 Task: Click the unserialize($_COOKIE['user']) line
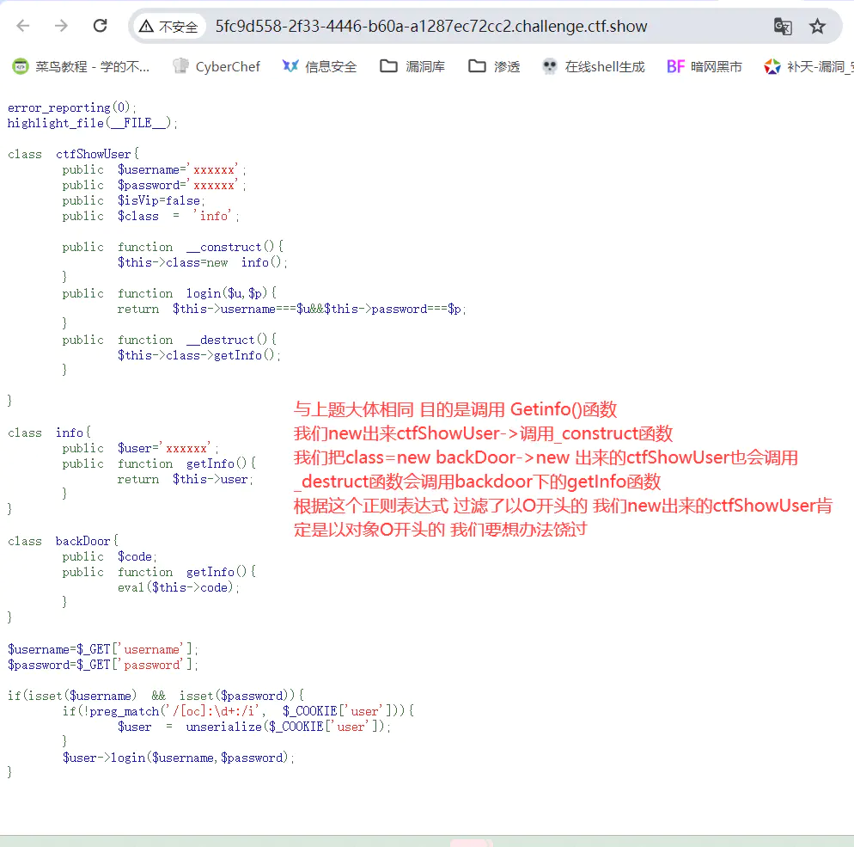[x=254, y=727]
